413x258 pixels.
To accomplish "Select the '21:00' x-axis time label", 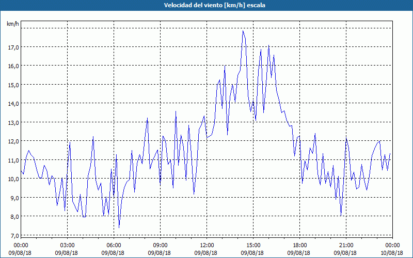I will coord(346,246).
